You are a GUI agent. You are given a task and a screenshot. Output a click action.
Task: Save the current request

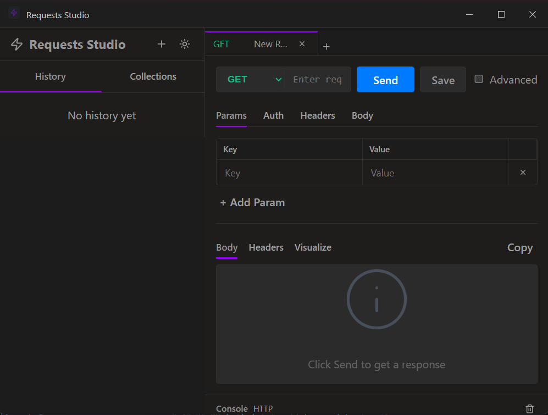click(x=442, y=79)
